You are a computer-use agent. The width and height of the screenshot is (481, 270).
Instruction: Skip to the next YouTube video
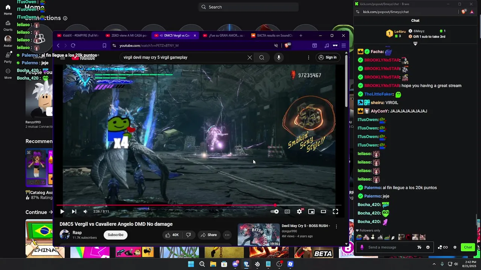74,211
